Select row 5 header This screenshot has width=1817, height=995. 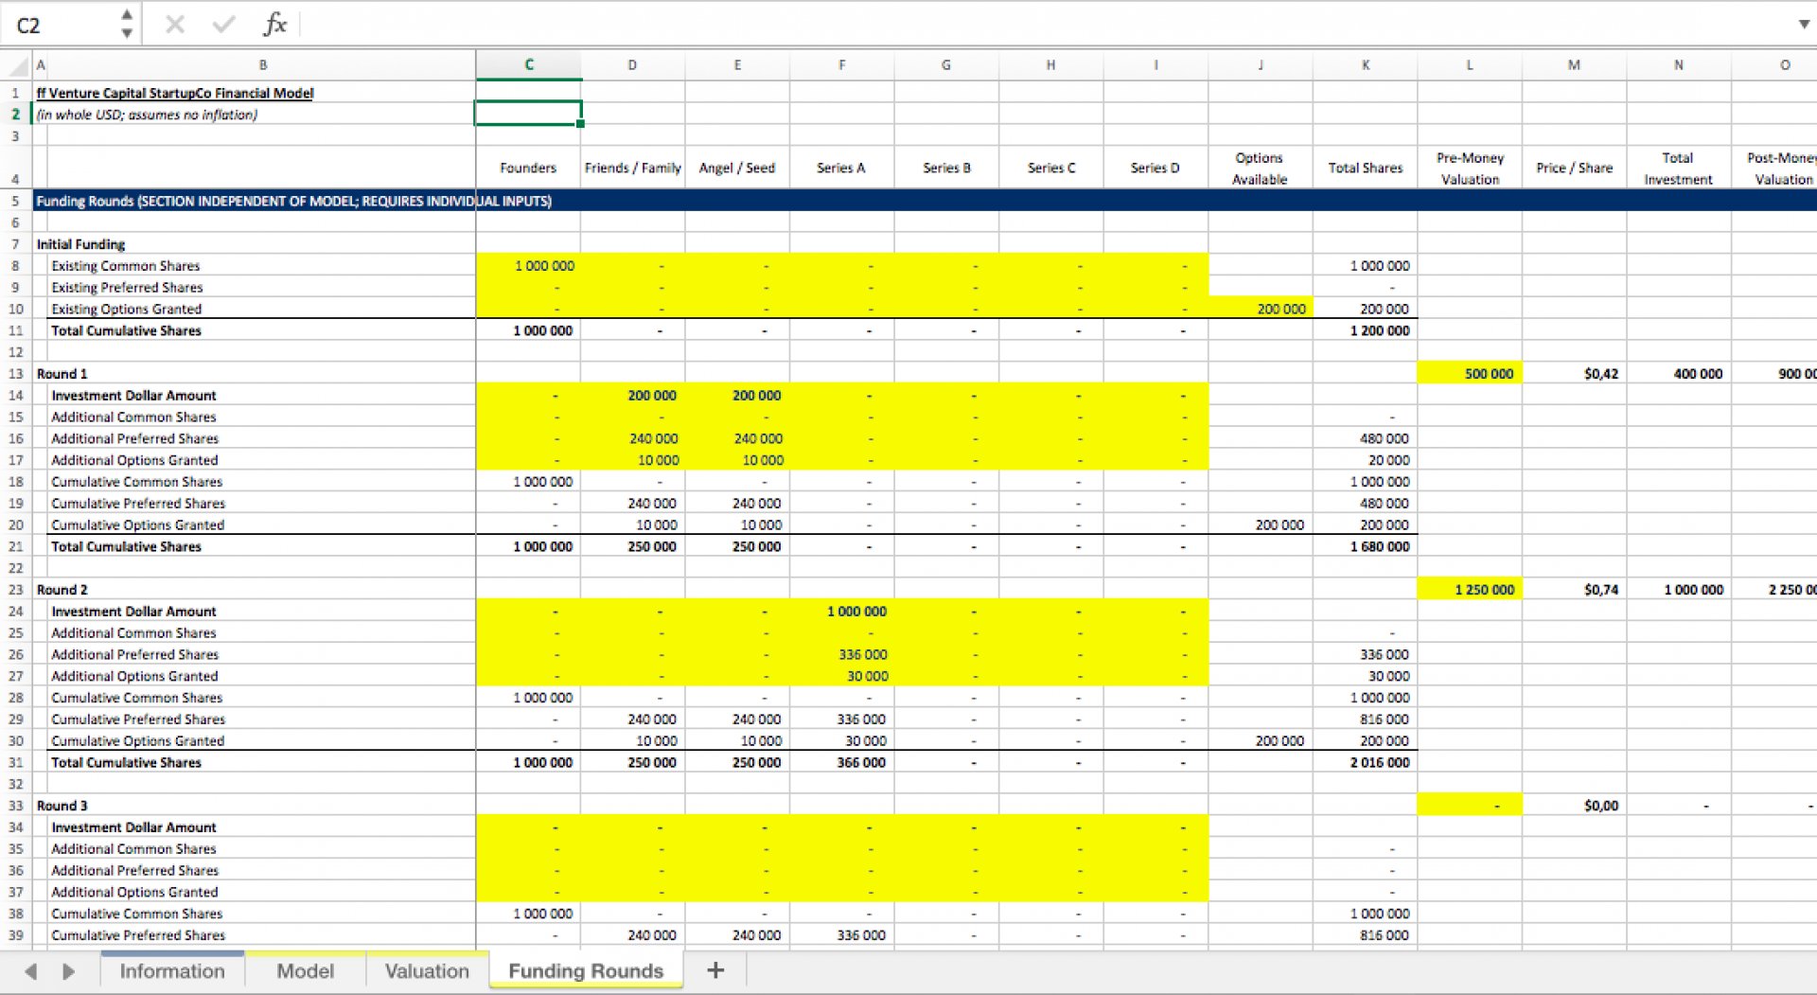tap(15, 201)
